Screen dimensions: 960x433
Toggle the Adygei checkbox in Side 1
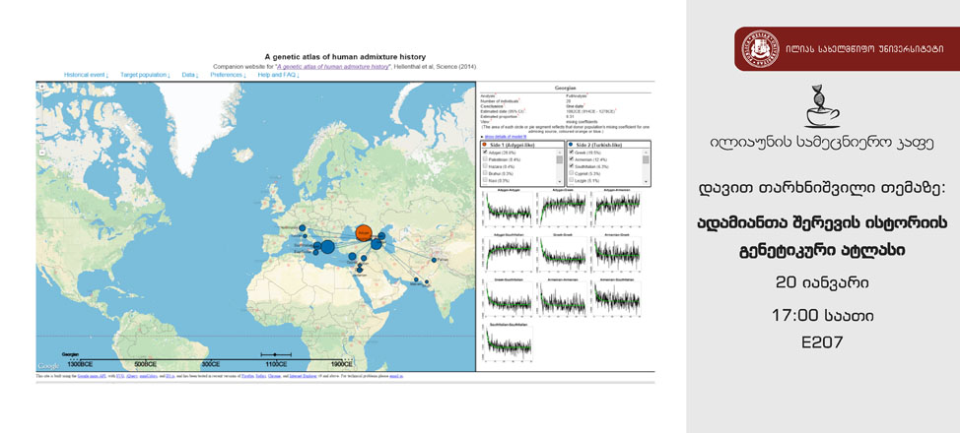[484, 153]
